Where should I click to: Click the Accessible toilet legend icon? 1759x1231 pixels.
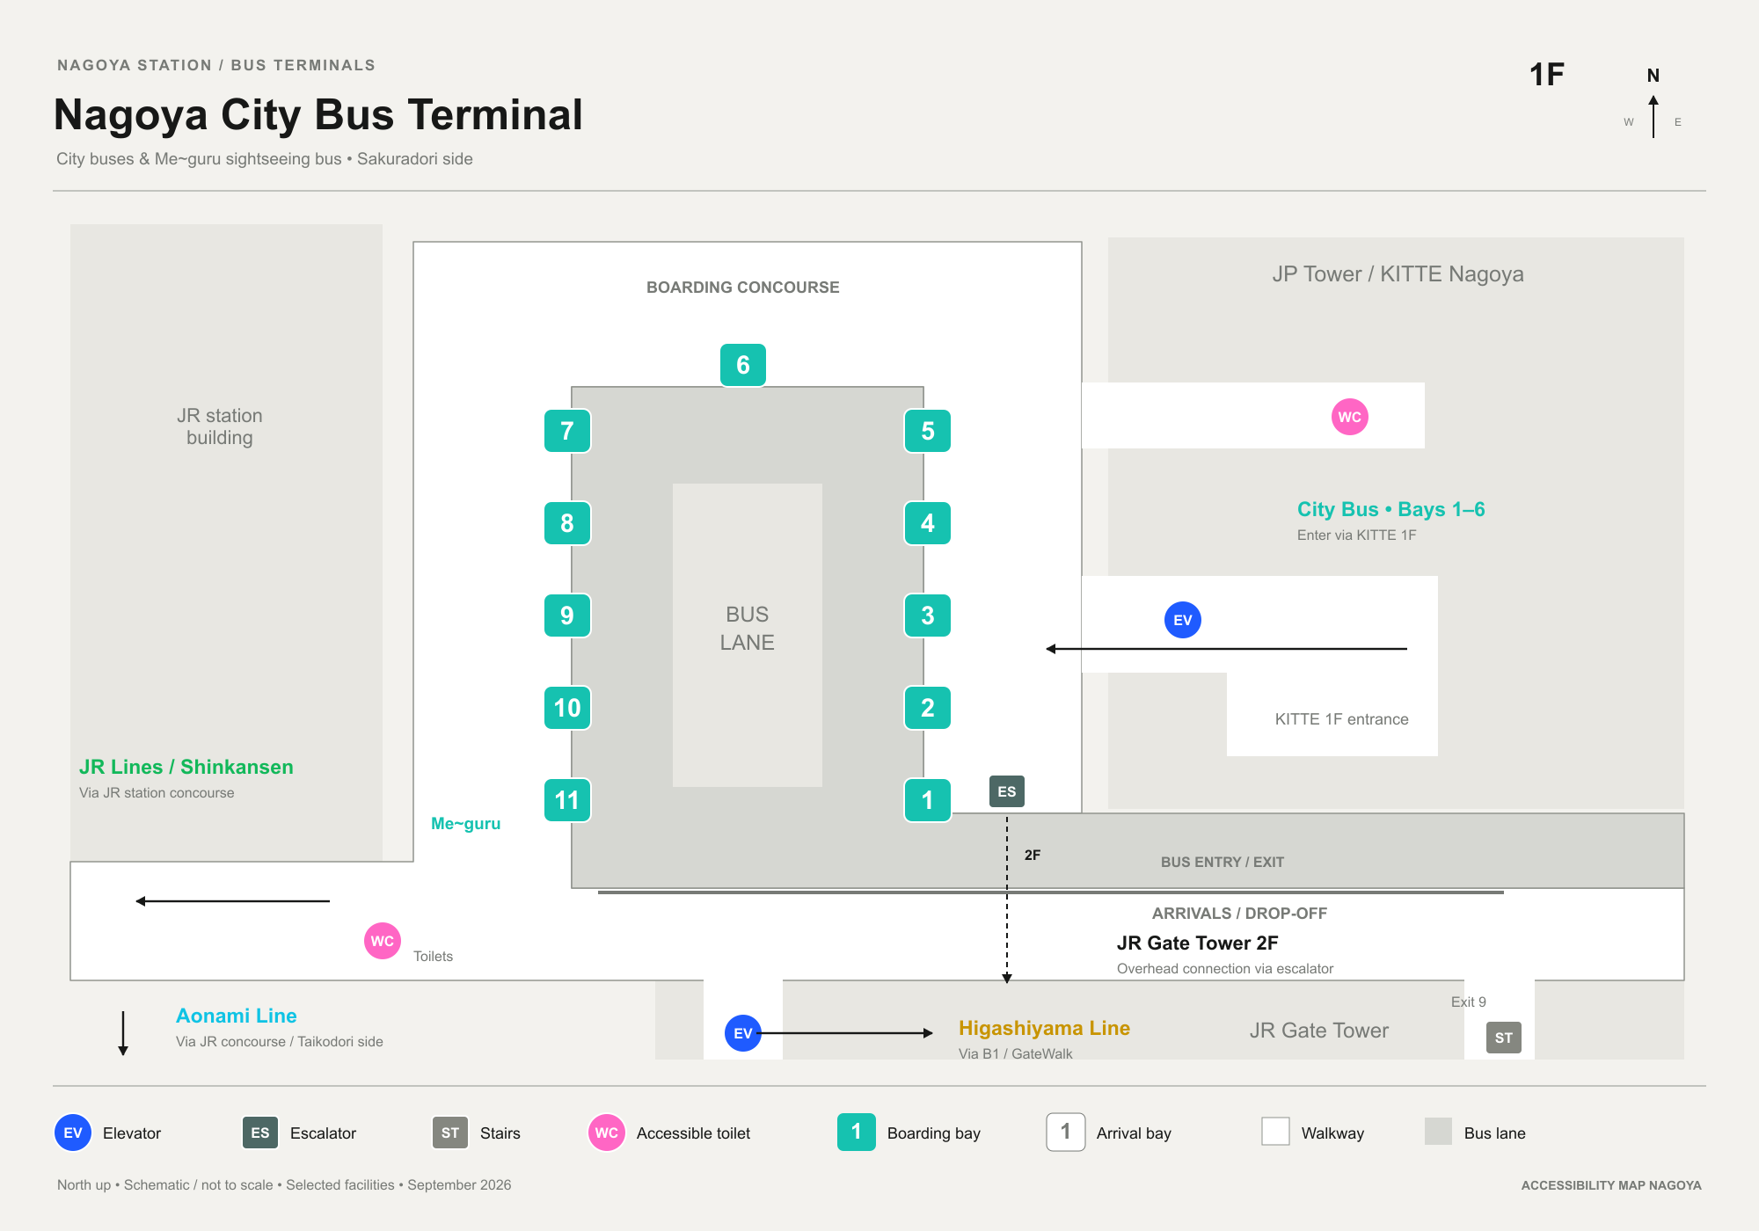coord(607,1133)
